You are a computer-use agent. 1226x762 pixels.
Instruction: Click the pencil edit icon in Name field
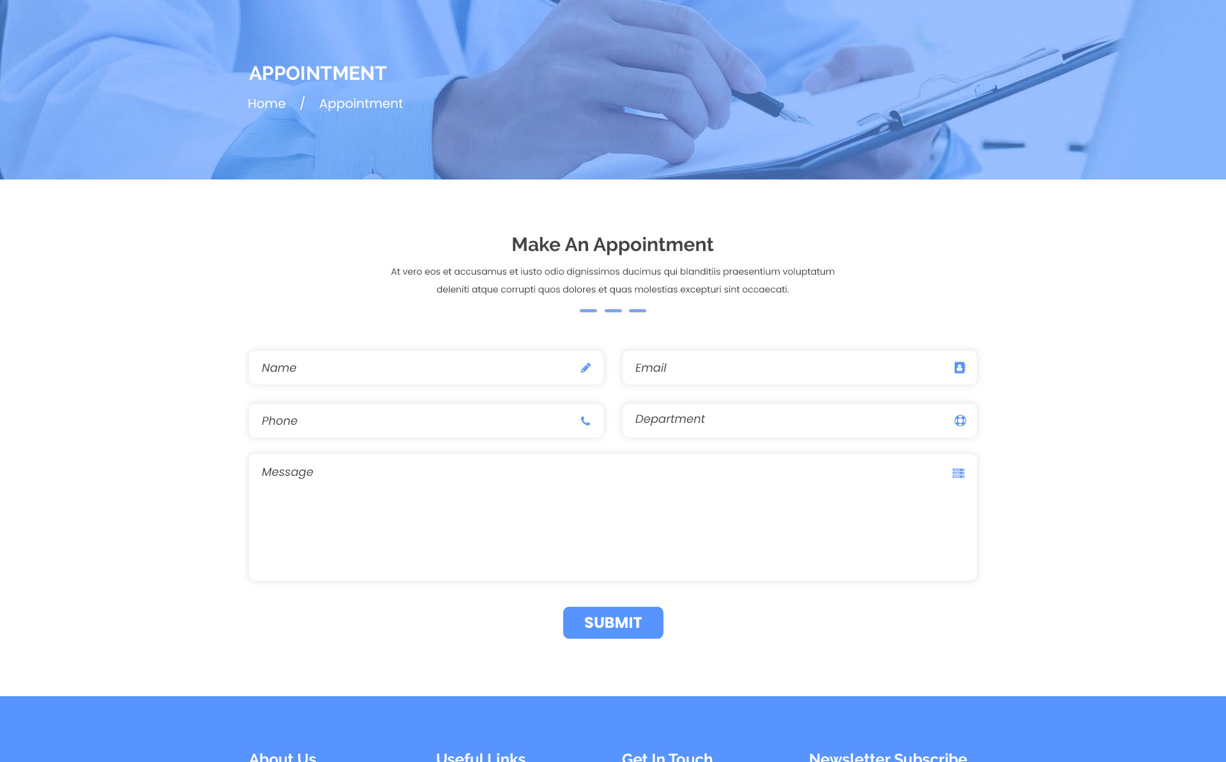[586, 367]
